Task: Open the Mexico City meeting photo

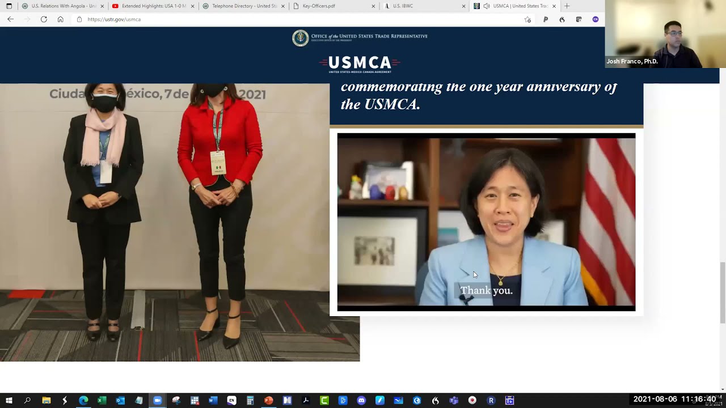Action: click(180, 222)
